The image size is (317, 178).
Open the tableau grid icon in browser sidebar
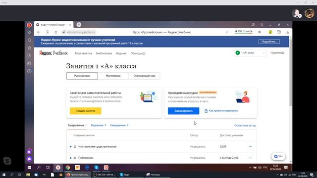[29, 32]
